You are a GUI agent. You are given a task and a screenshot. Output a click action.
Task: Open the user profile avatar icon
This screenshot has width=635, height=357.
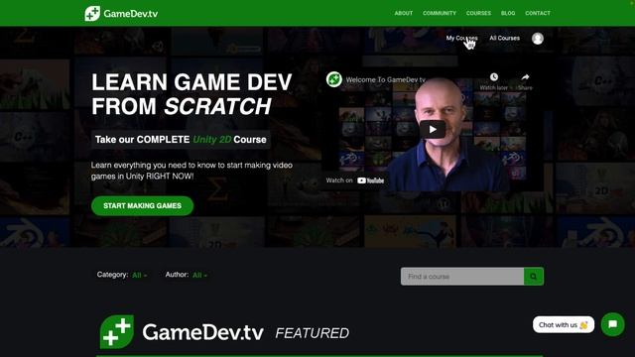(x=538, y=39)
